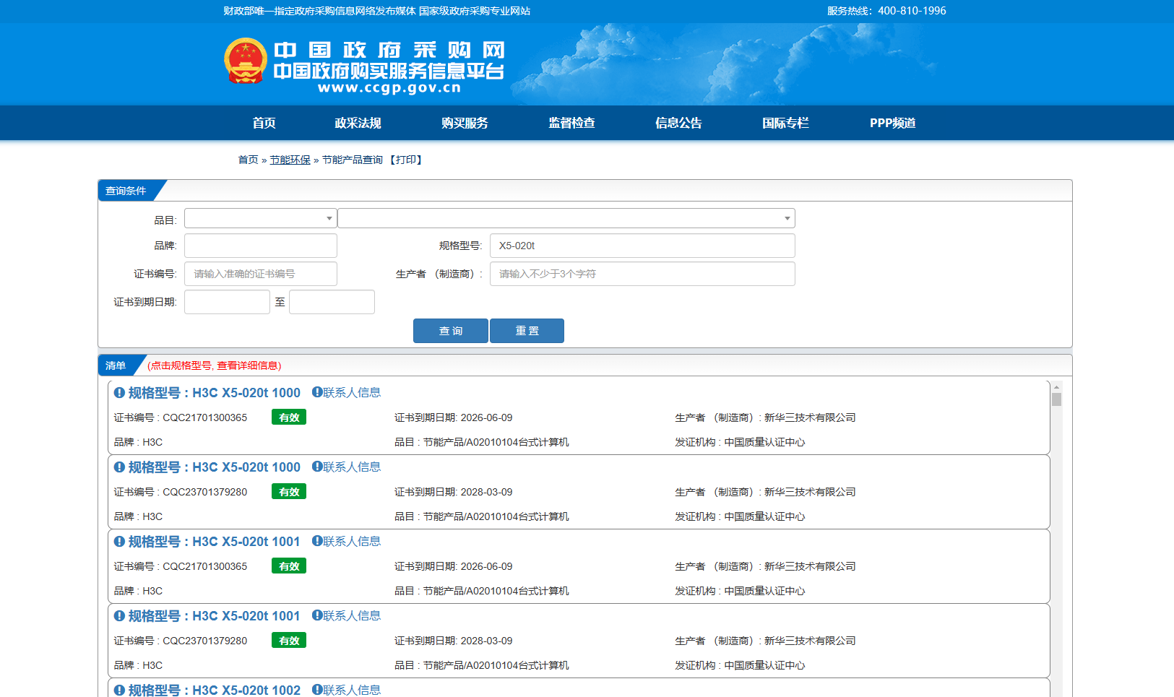Open the 监督检查 navigation menu item

click(571, 123)
